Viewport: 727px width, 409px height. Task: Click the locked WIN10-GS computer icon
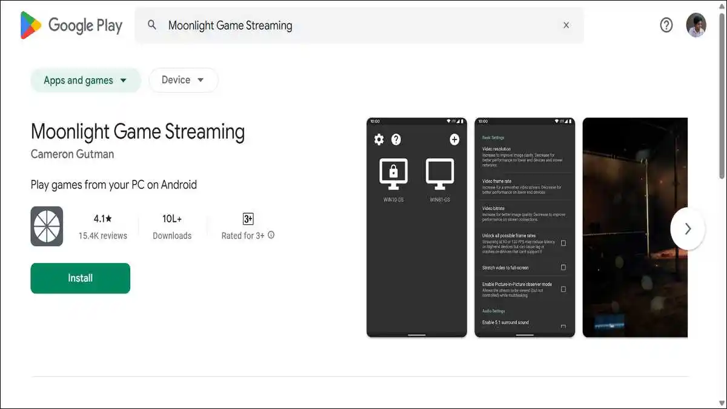(x=394, y=175)
